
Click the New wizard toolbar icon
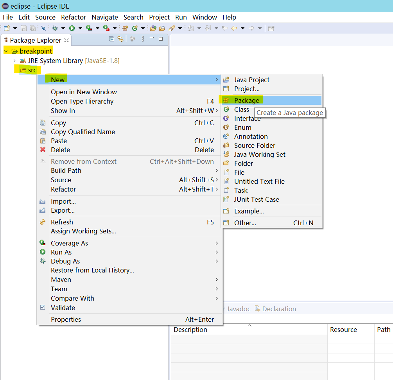tap(7, 28)
